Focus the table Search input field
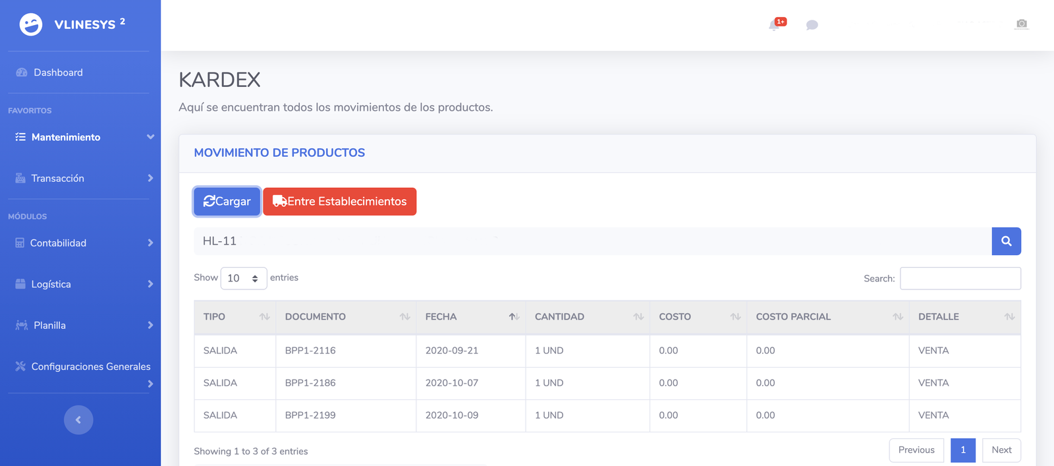The width and height of the screenshot is (1054, 466). point(960,278)
